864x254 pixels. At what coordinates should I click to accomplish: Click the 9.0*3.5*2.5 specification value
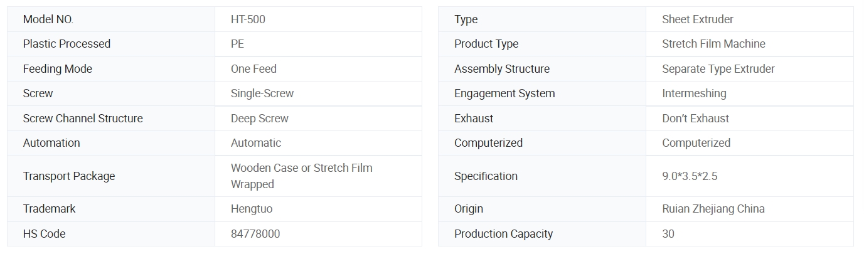[x=690, y=176]
